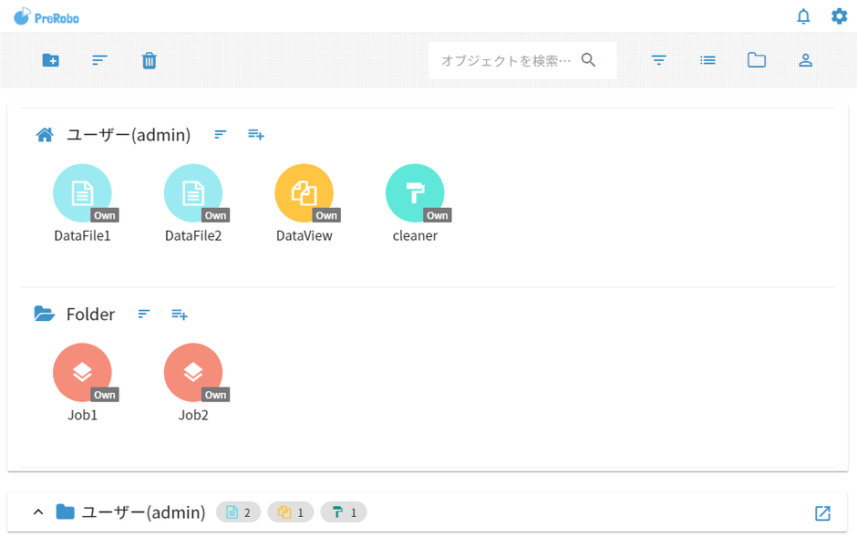Image resolution: width=857 pixels, height=537 pixels.
Task: Sort items in Folder section
Action: coord(144,315)
